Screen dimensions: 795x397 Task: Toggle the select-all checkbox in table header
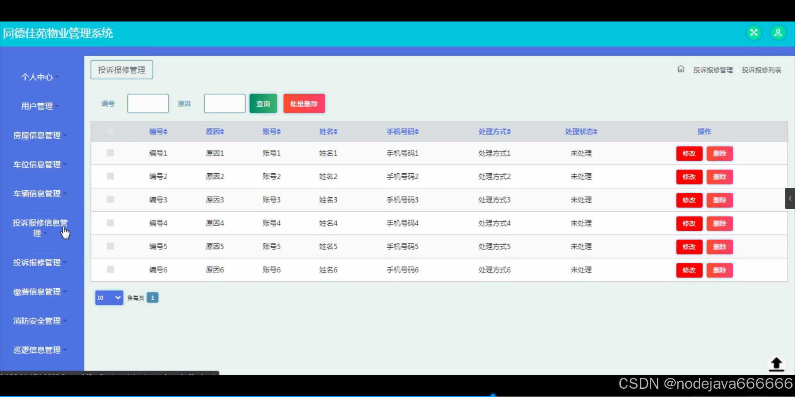point(110,132)
